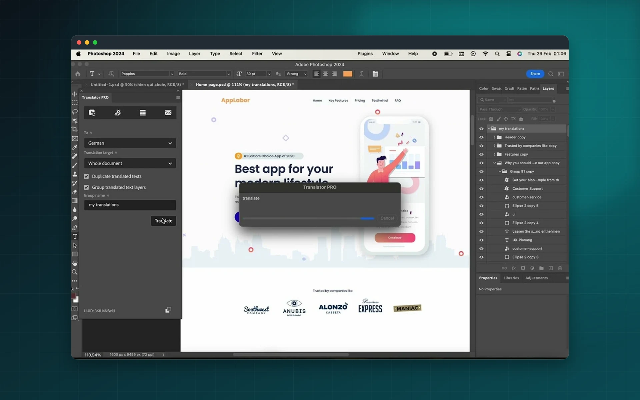Expand the Header copy group
Image resolution: width=640 pixels, height=400 pixels.
pyautogui.click(x=494, y=137)
